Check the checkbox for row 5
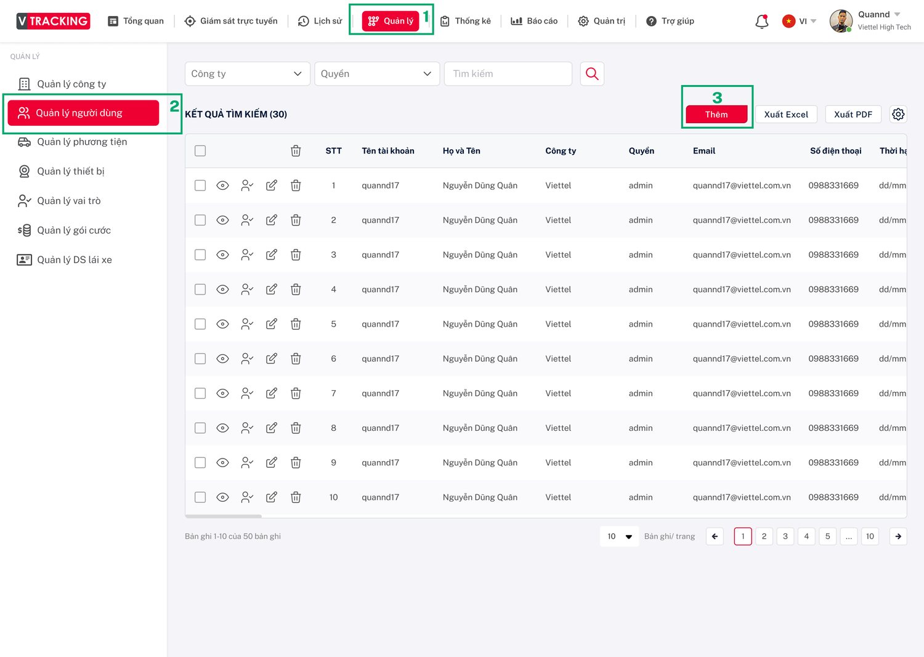The height and width of the screenshot is (657, 924). pos(200,324)
